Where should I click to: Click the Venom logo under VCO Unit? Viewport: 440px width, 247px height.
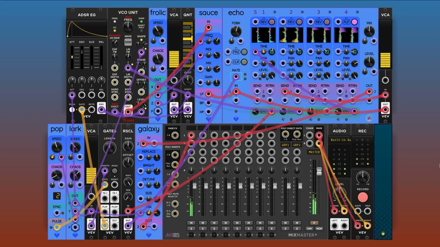[x=128, y=120]
